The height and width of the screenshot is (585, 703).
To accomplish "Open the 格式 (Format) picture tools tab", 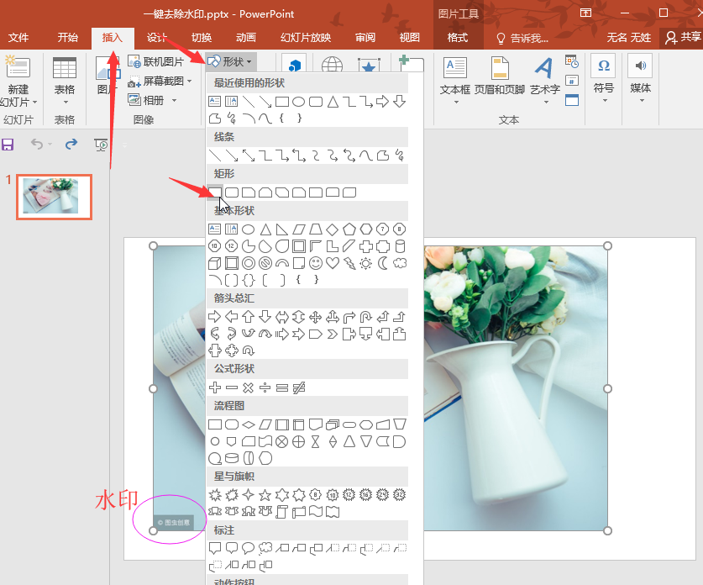I will click(457, 38).
